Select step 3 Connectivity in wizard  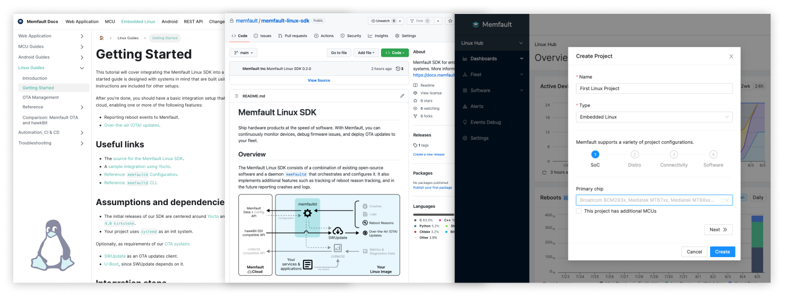point(673,155)
